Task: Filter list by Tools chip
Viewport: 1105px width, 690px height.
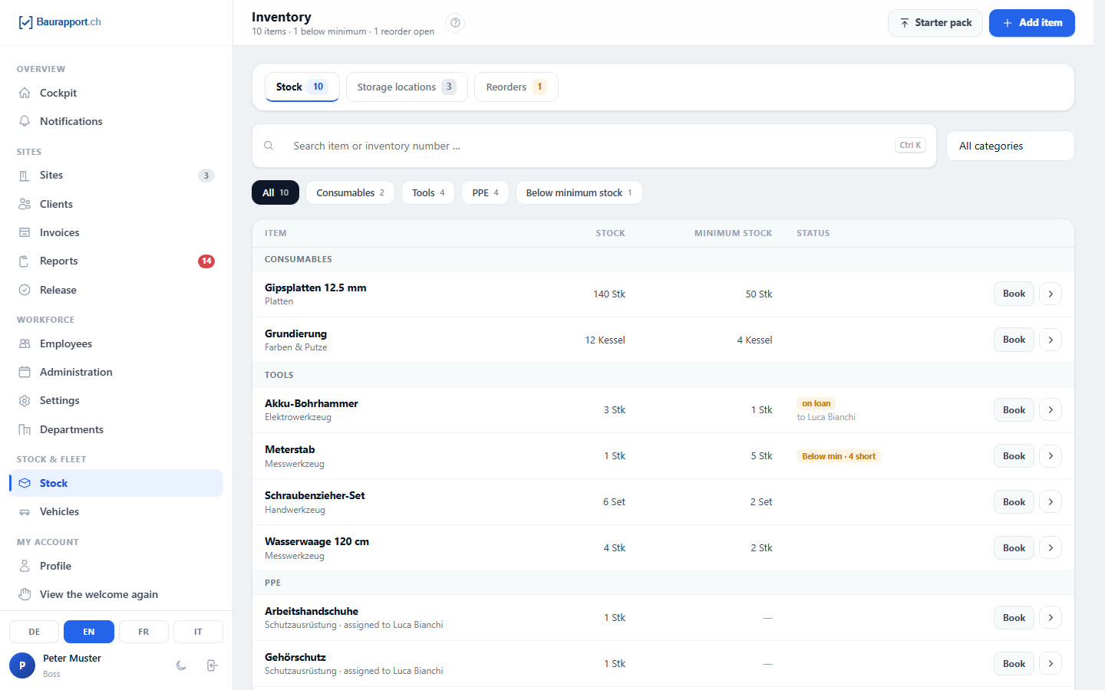Action: (428, 192)
